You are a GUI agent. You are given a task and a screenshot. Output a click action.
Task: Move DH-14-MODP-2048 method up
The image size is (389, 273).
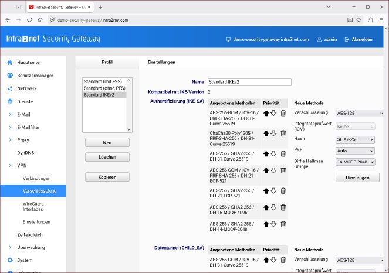point(266,224)
